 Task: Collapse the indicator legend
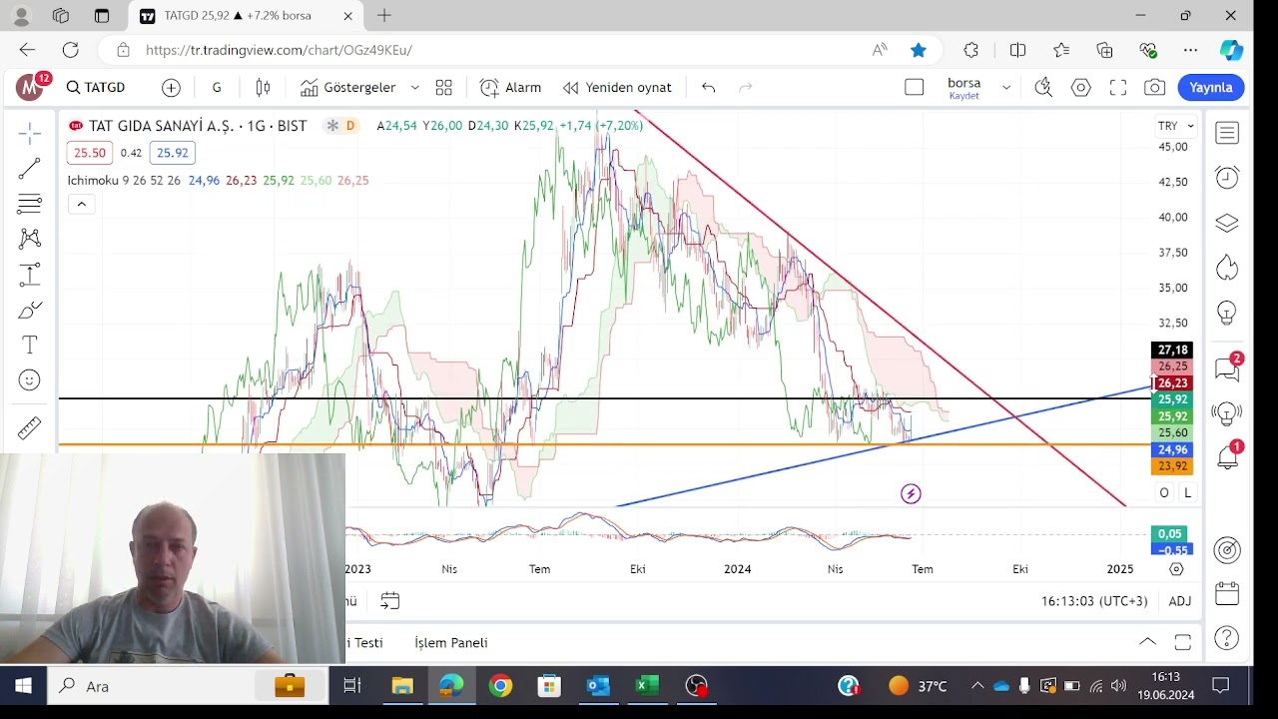81,205
